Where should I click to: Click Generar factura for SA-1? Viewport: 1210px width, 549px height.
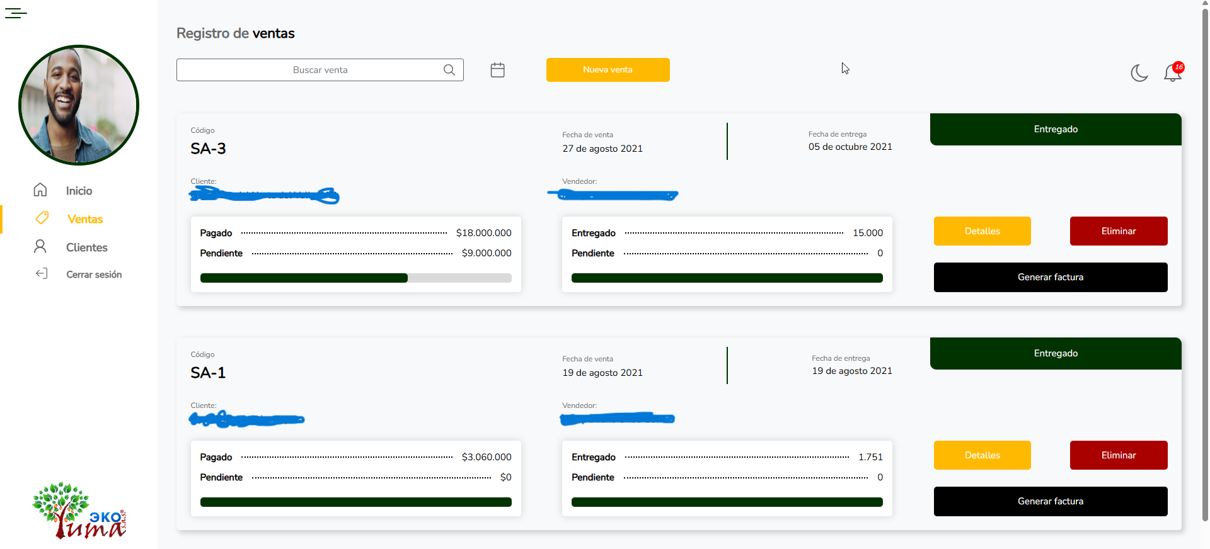pos(1050,501)
